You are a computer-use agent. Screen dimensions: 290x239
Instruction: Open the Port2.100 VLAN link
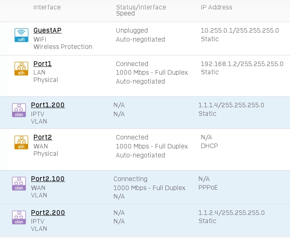(x=48, y=179)
